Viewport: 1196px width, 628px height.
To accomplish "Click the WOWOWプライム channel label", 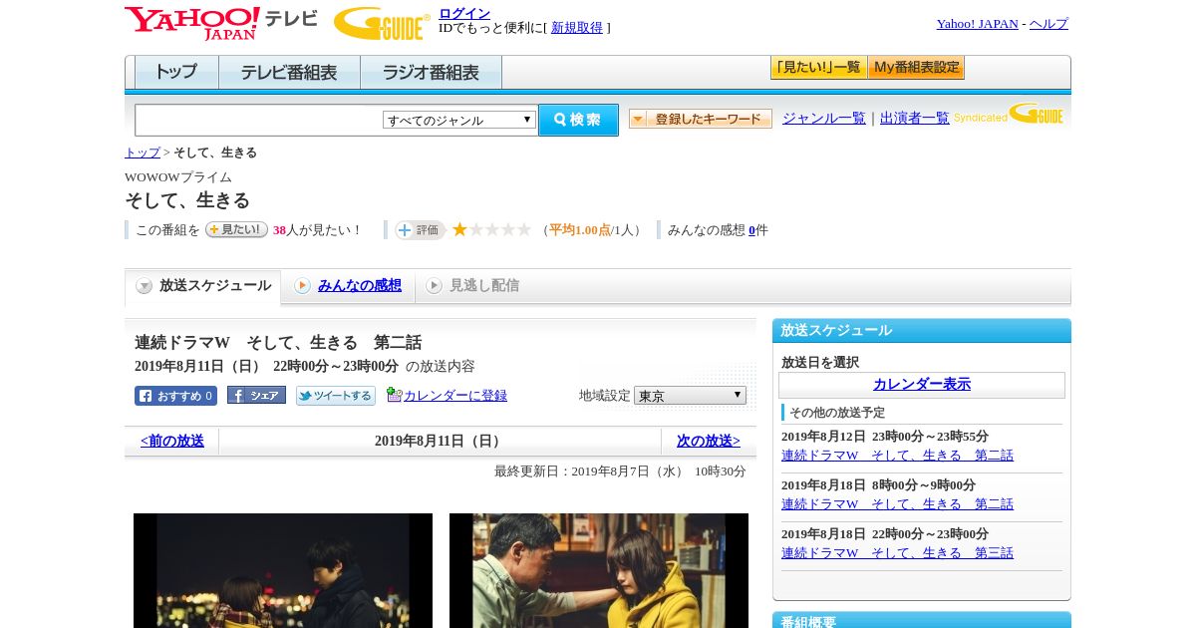I will click(178, 177).
